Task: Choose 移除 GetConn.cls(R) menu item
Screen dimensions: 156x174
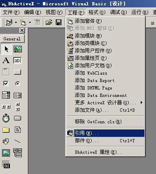Action: pyautogui.click(x=106, y=122)
